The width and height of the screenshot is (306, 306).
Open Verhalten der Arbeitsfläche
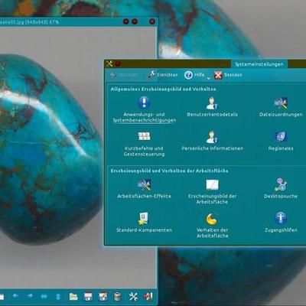(212, 226)
